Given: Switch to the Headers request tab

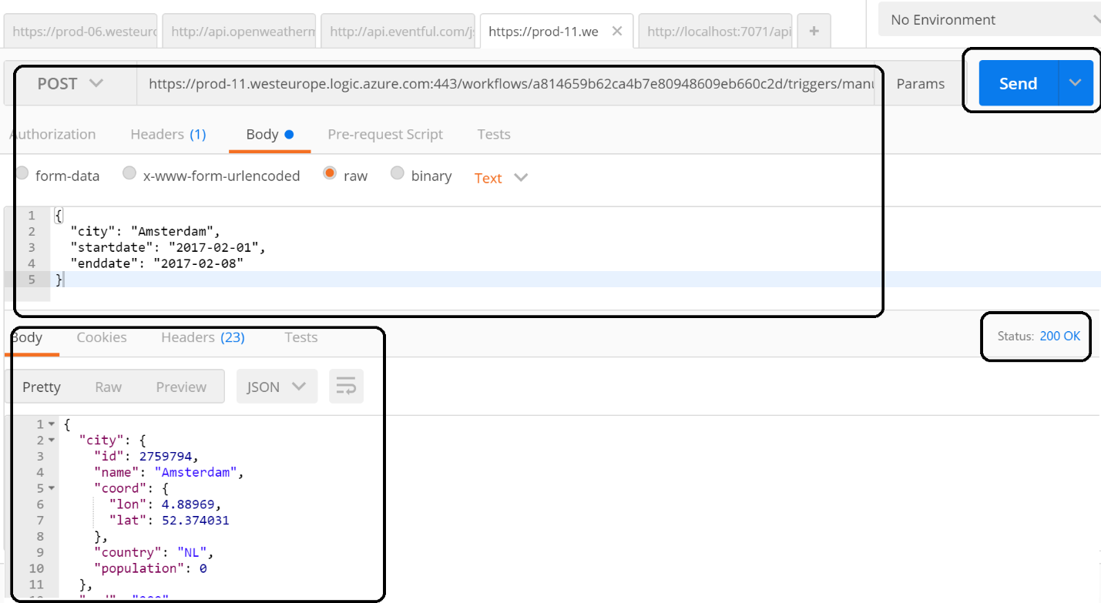Looking at the screenshot, I should point(168,134).
